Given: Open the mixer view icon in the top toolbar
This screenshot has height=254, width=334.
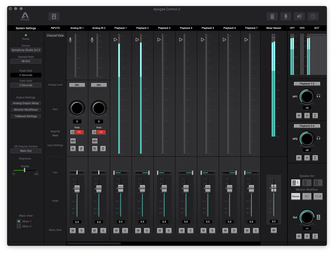Looking at the screenshot, I should 272,16.
